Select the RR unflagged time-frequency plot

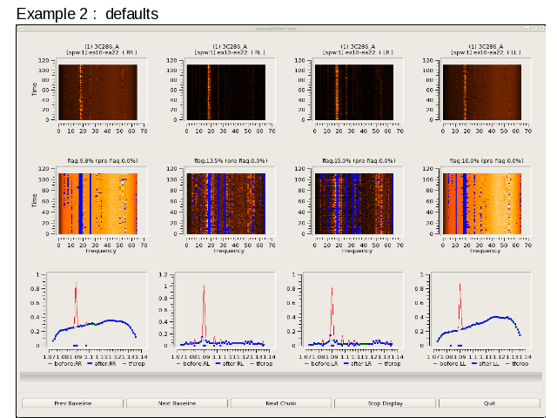coord(97,92)
